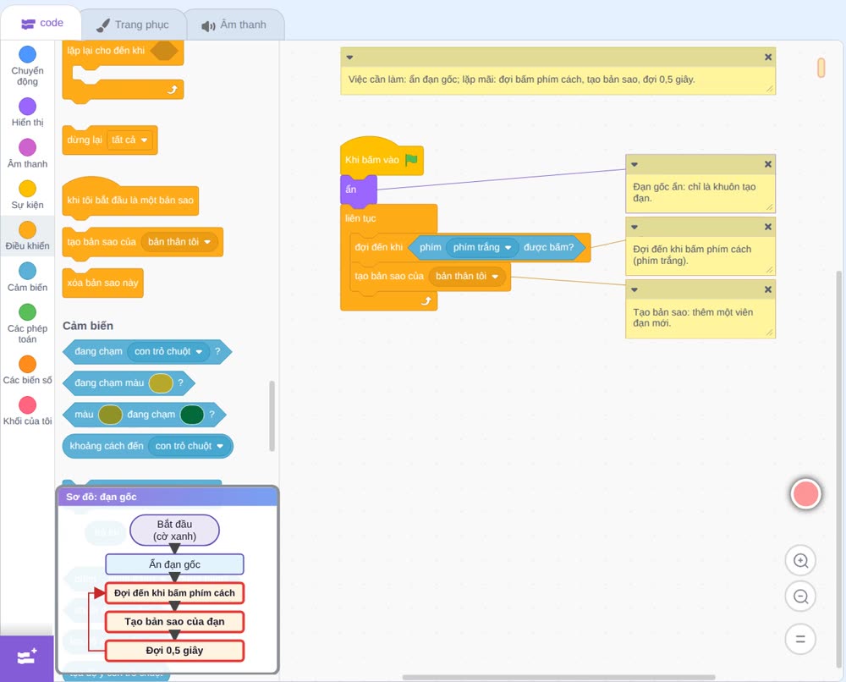Click the 'ẩn' purple block in script
Viewport: 846px width, 682px height.
click(x=358, y=190)
